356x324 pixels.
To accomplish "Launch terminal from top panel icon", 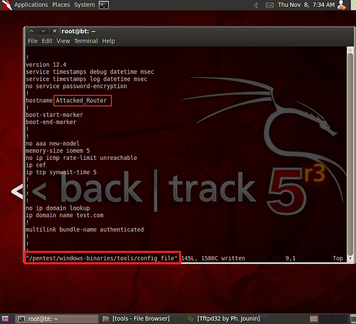I will (x=104, y=5).
